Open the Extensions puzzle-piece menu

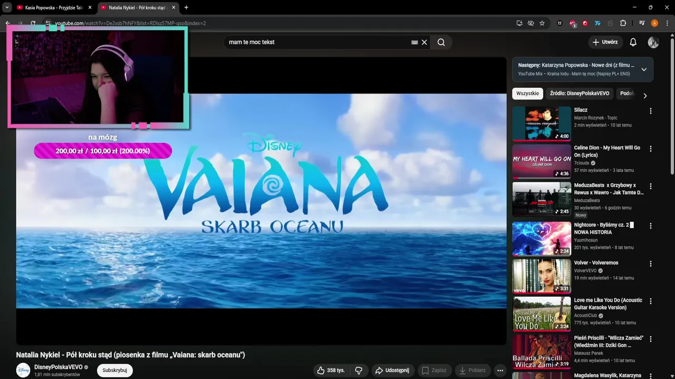623,23
